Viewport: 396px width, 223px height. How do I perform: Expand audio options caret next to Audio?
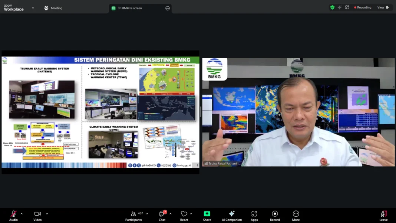tap(22, 214)
